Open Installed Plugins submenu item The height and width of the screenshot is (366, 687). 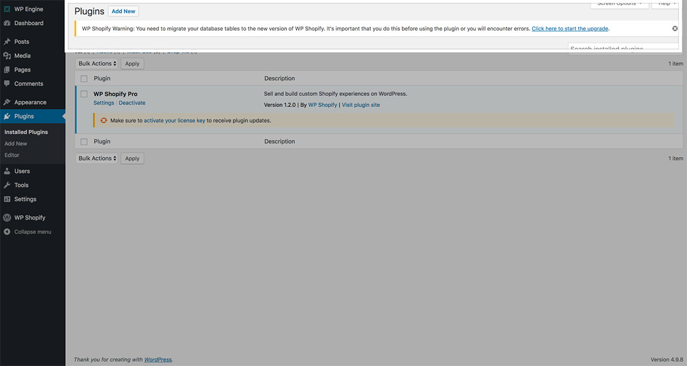[26, 132]
